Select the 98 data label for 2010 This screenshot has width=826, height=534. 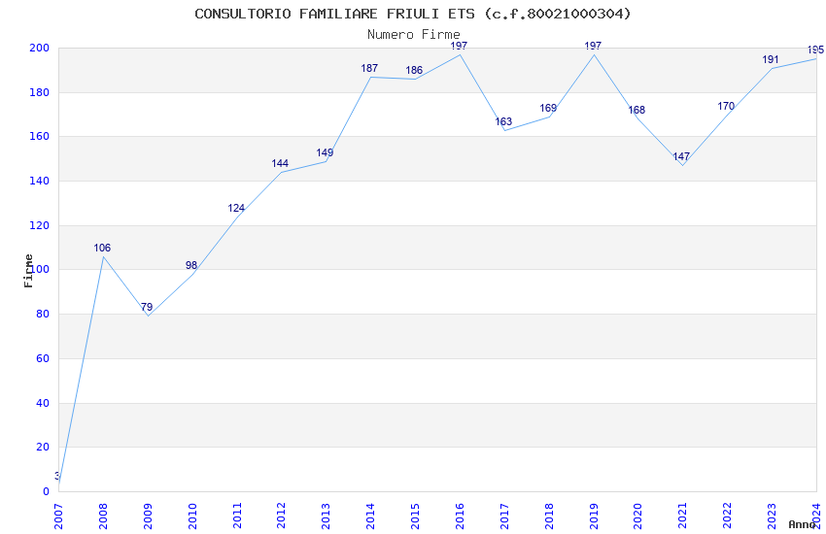click(191, 266)
